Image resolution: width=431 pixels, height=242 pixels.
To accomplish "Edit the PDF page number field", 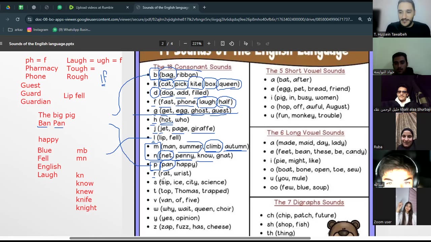I will click(x=163, y=44).
